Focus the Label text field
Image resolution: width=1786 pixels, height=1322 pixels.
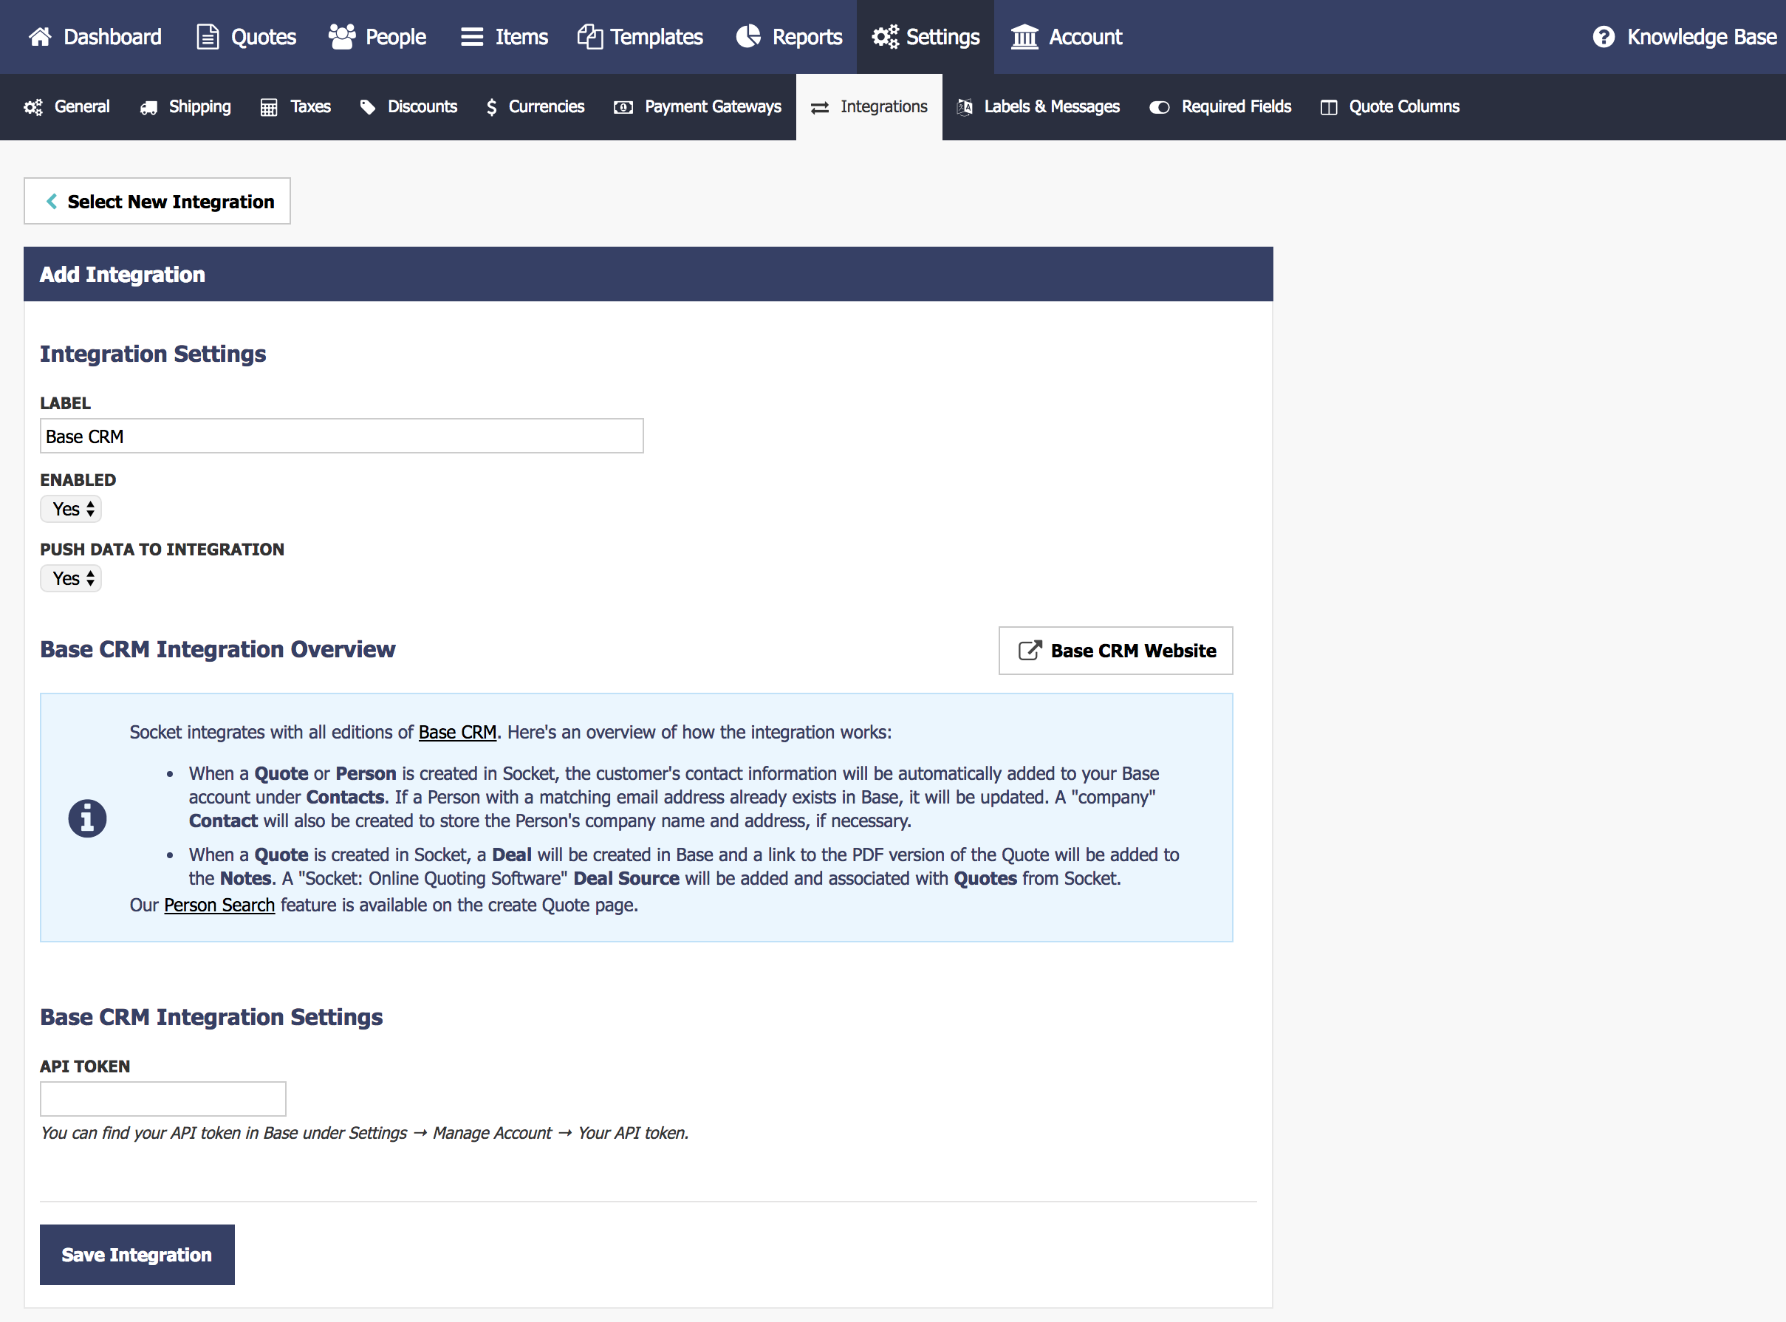342,436
